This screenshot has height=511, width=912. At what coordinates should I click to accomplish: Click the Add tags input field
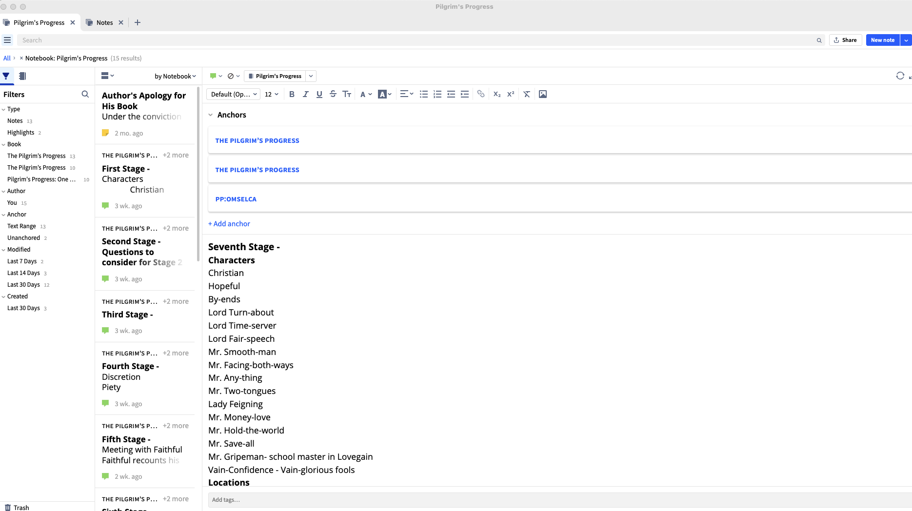pos(560,500)
